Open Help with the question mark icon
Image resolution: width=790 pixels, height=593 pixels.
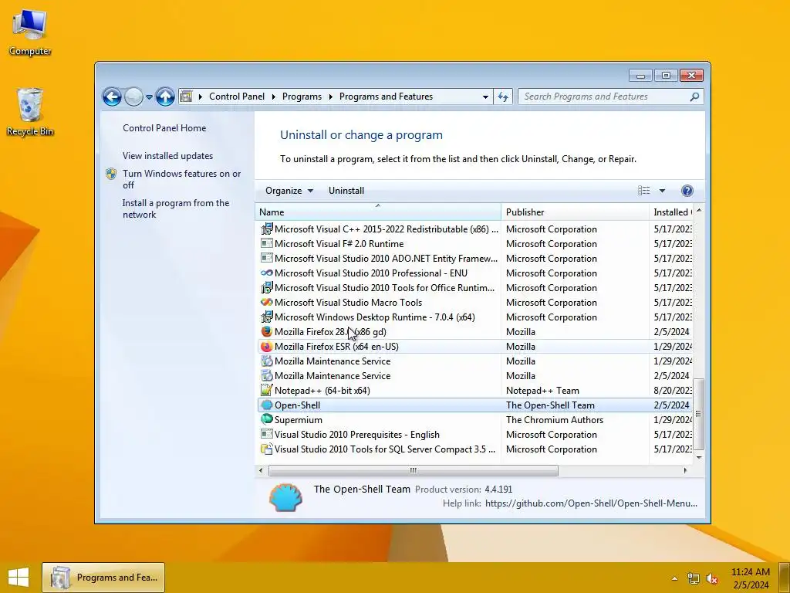[687, 191]
